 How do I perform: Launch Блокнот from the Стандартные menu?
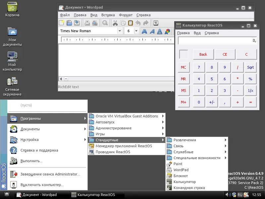point(197,176)
